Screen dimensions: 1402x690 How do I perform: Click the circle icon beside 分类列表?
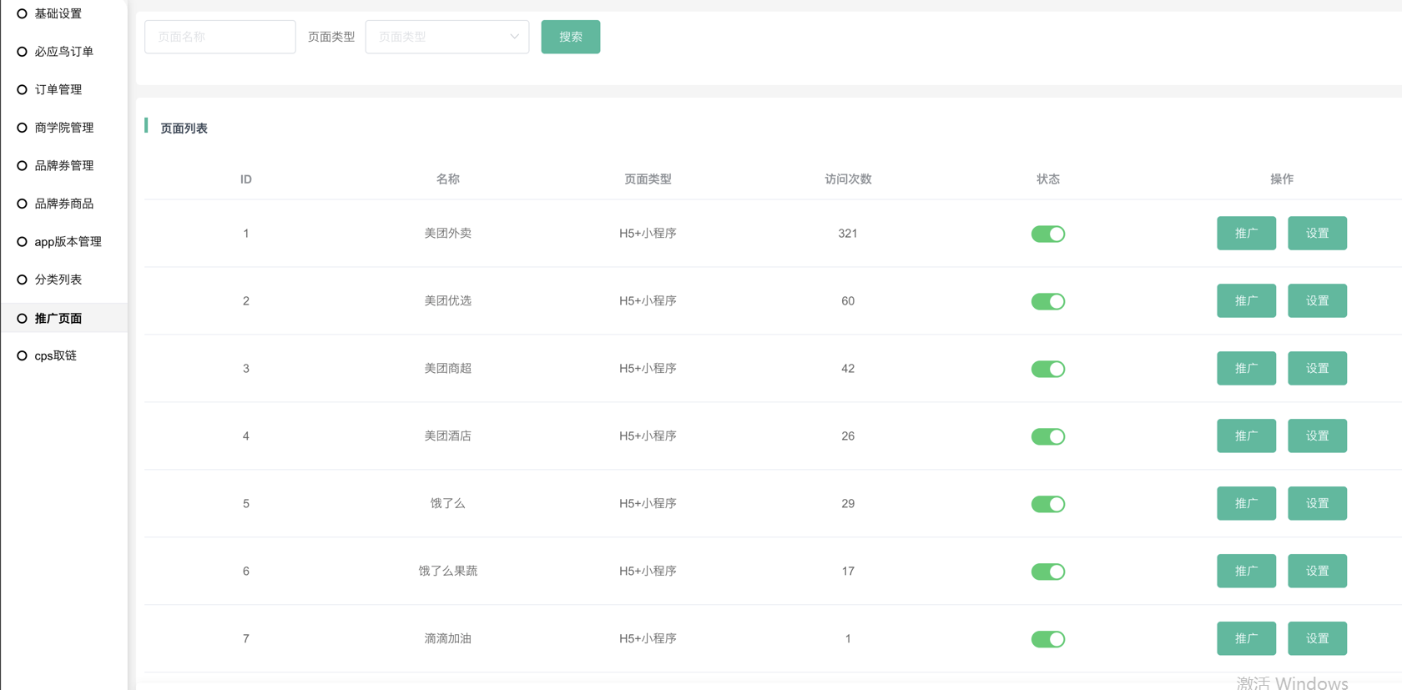click(22, 280)
